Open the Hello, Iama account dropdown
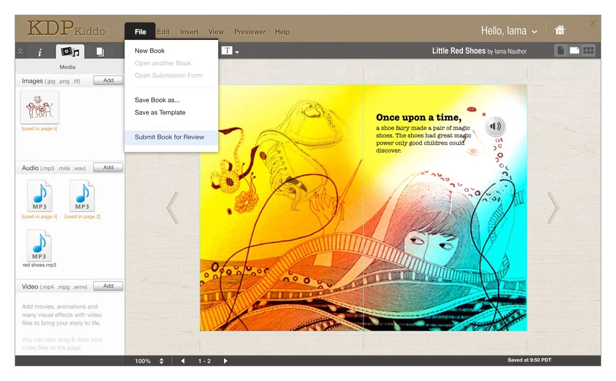Viewport: 616px width, 381px height. (509, 31)
